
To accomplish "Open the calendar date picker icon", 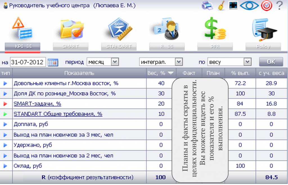I will (53, 62).
